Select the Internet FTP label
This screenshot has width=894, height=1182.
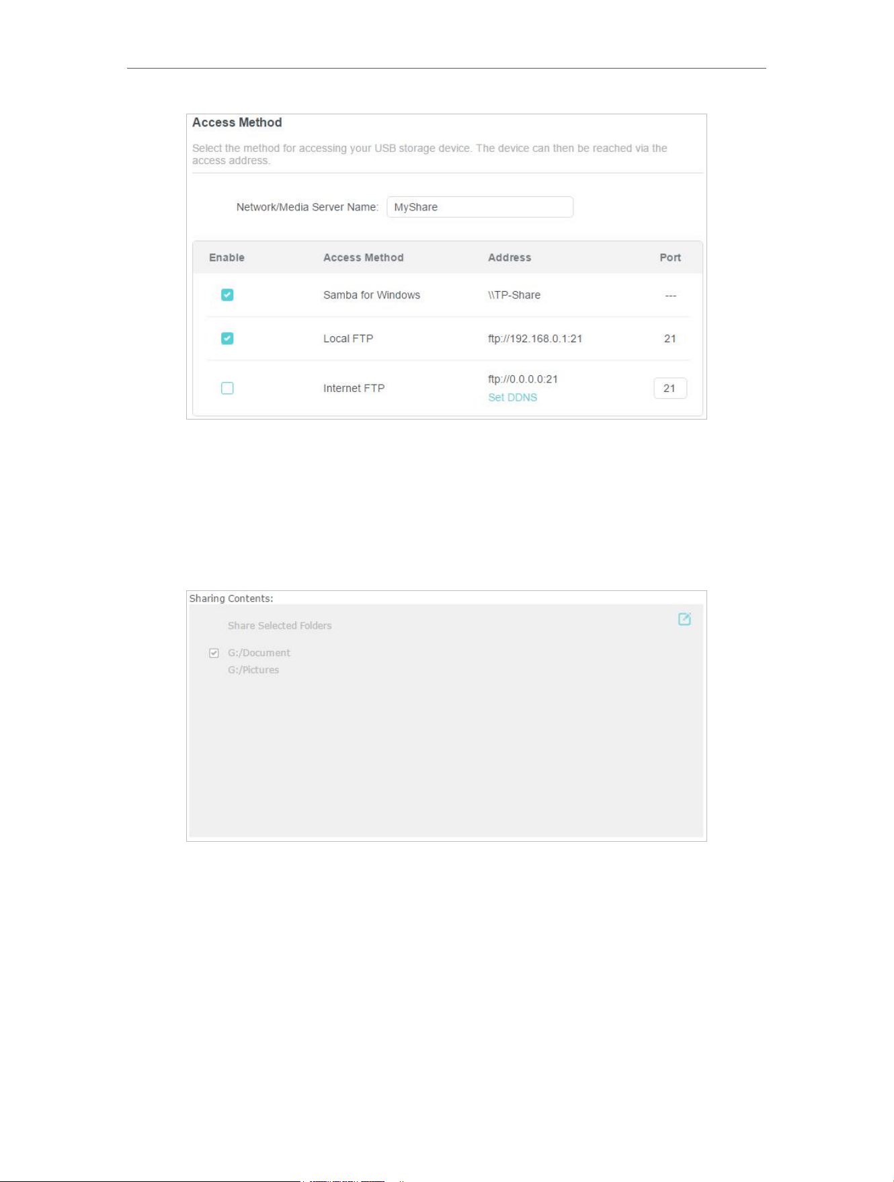click(x=354, y=389)
